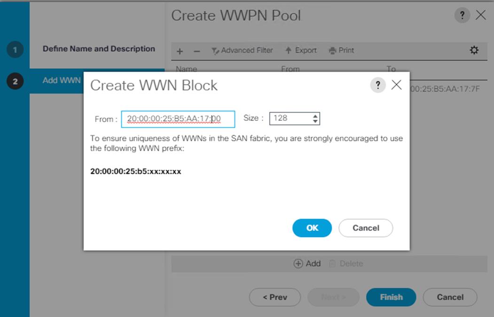
Task: Cancel the Create WWN Block dialog
Action: pyautogui.click(x=366, y=228)
